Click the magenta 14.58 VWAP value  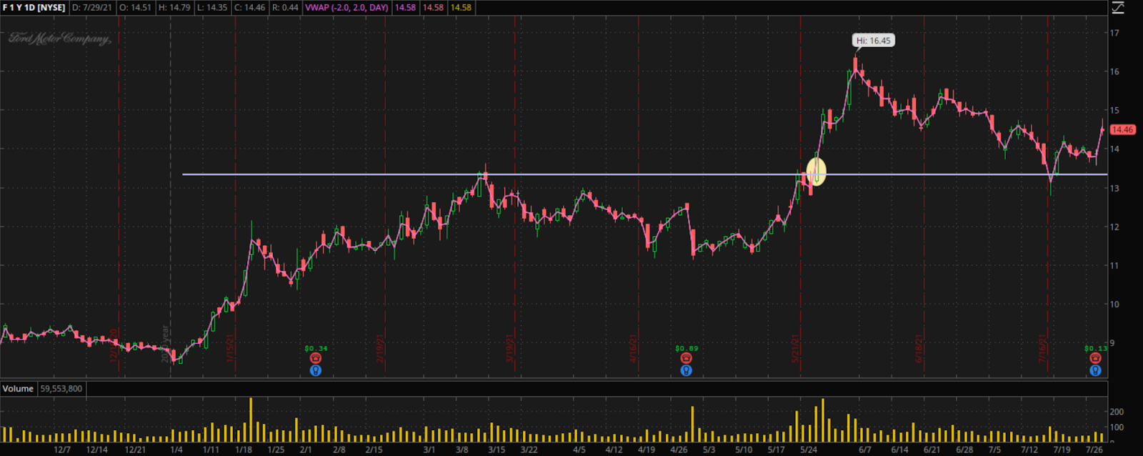point(406,8)
